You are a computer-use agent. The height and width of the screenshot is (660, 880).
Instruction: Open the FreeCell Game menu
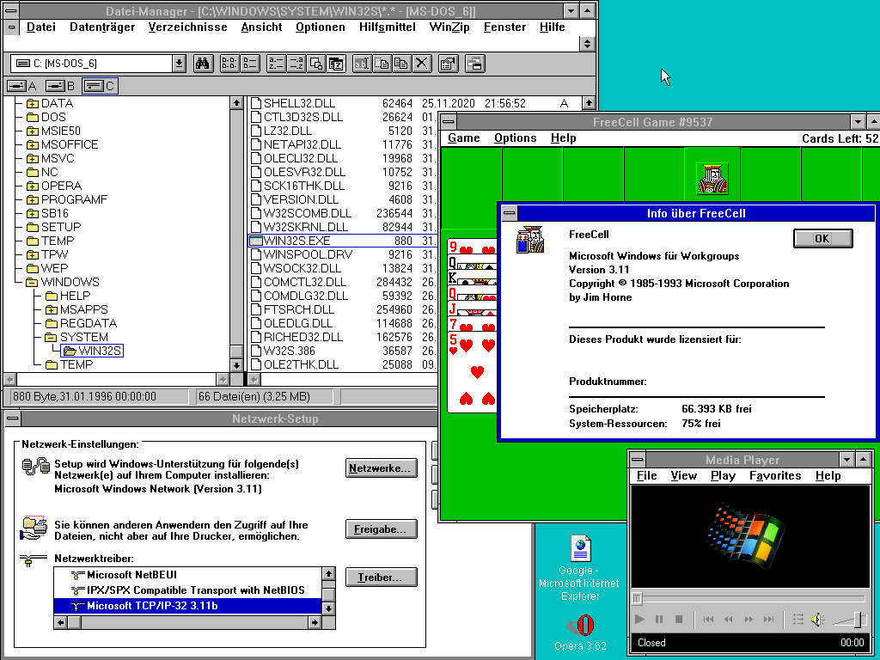pyautogui.click(x=463, y=138)
